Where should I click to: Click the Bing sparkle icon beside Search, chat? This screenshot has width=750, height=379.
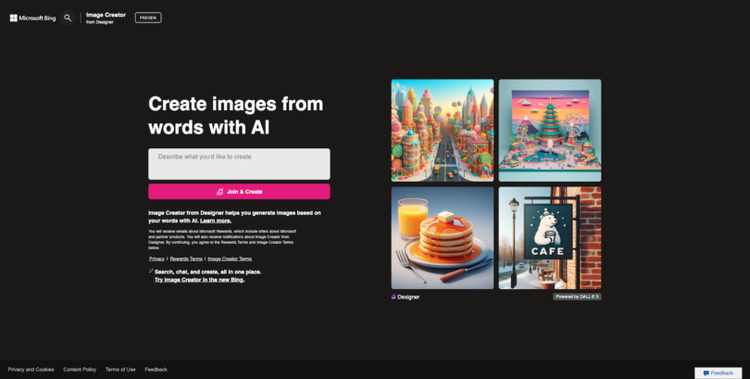[x=151, y=271]
